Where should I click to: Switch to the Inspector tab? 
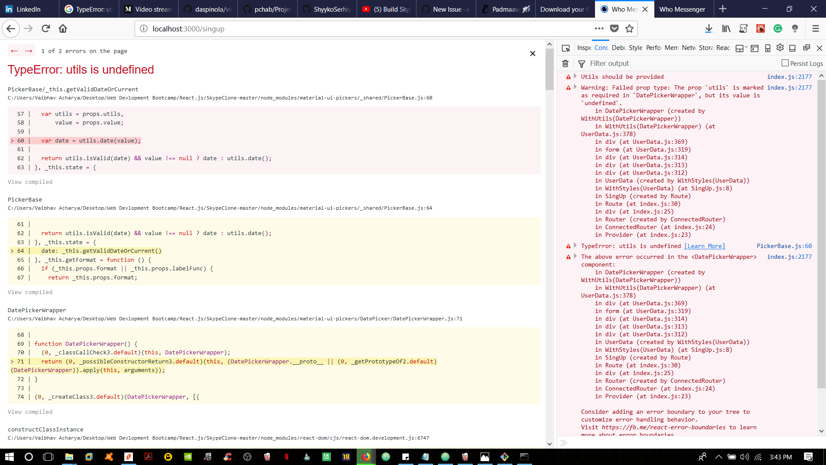pyautogui.click(x=584, y=48)
